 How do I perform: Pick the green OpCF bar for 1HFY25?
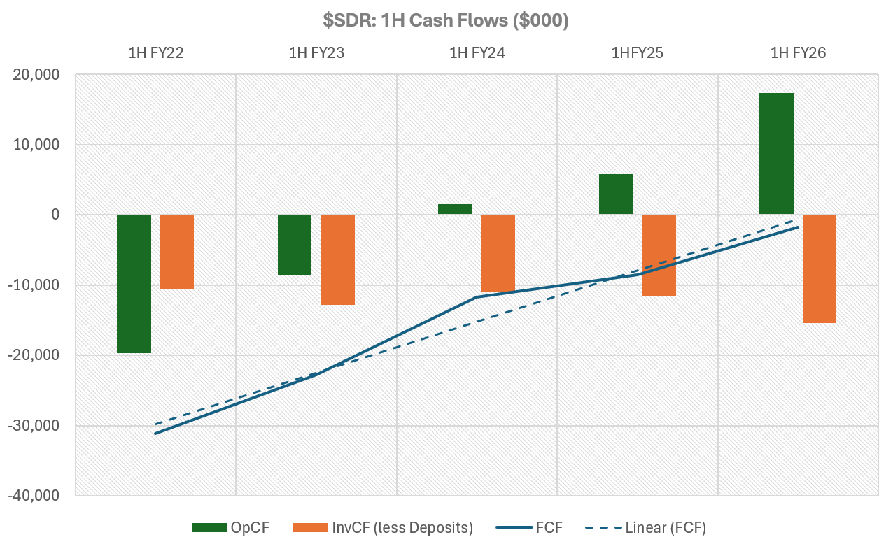click(616, 194)
